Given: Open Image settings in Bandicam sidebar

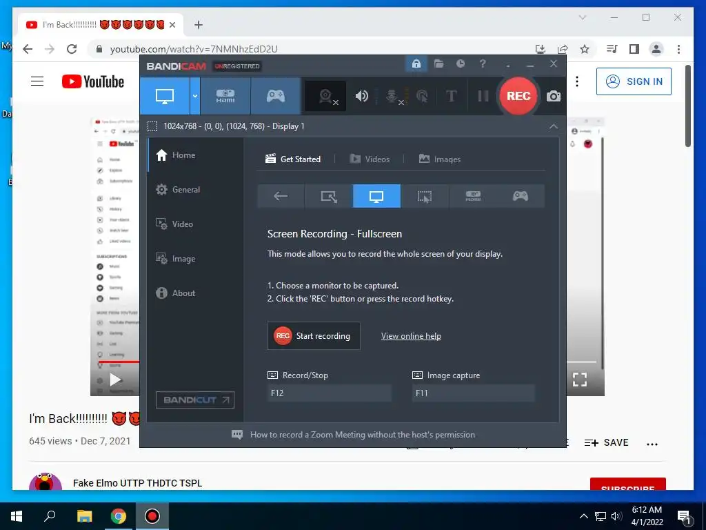Looking at the screenshot, I should click(x=196, y=259).
